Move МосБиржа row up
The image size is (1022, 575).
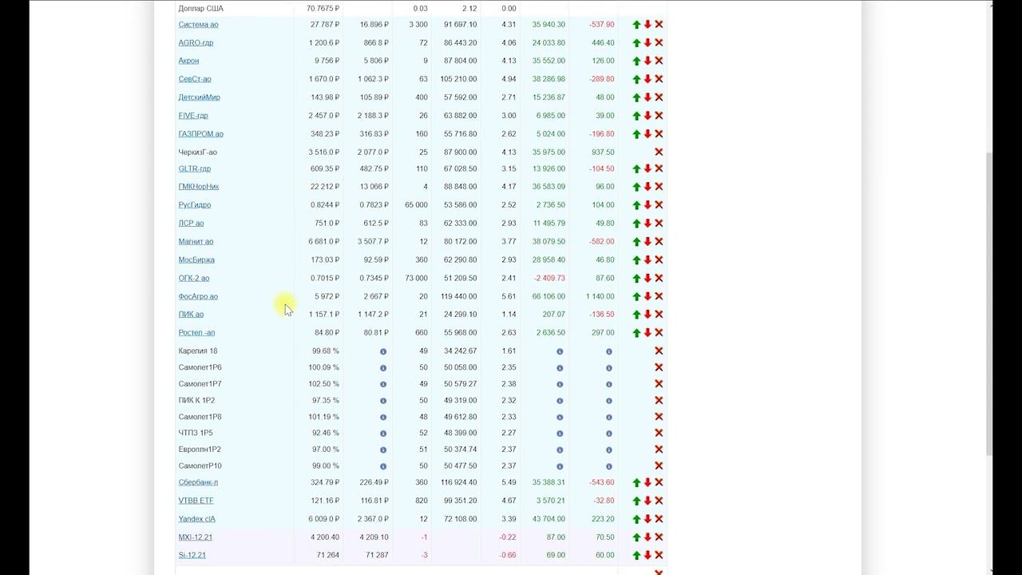(x=636, y=260)
